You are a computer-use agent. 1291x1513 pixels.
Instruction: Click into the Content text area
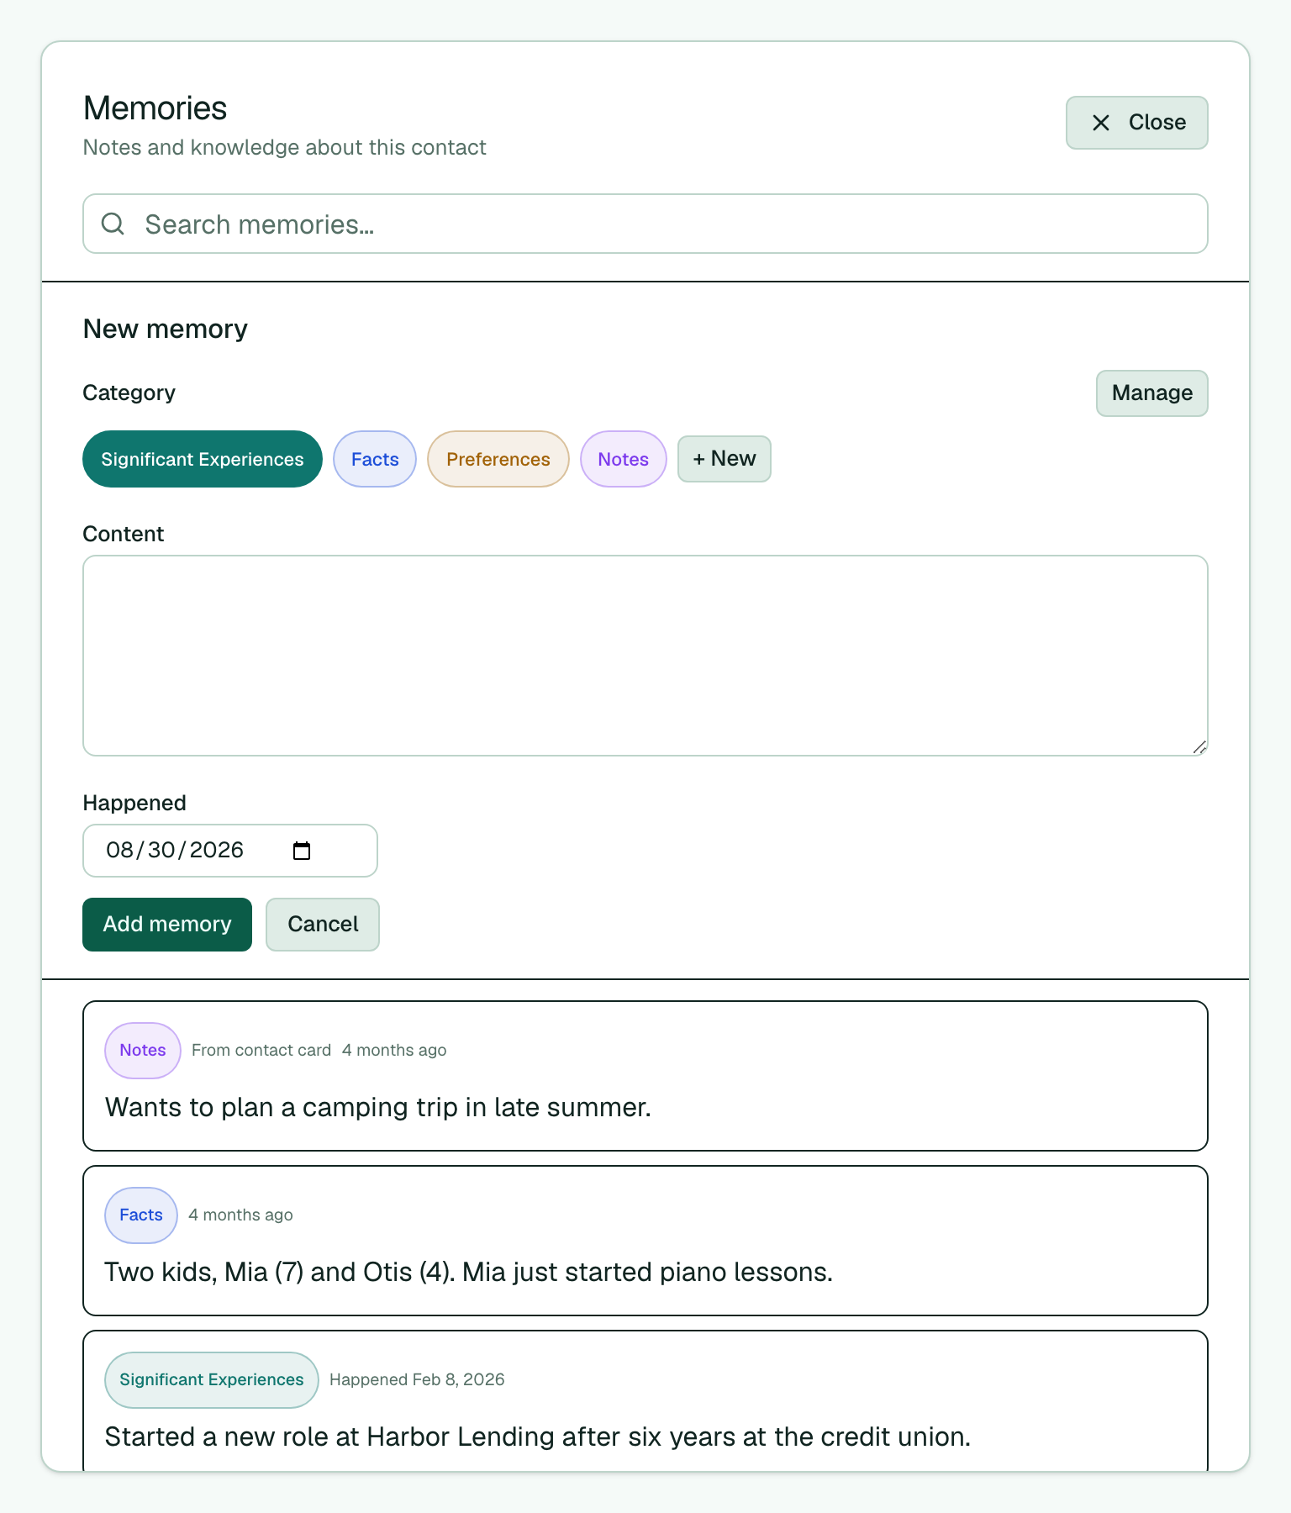(645, 656)
